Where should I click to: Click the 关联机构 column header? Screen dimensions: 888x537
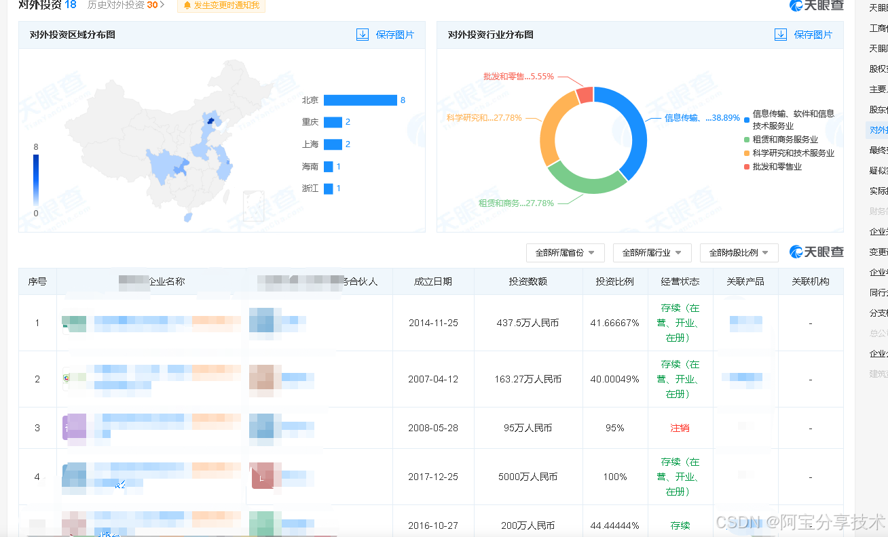point(811,281)
